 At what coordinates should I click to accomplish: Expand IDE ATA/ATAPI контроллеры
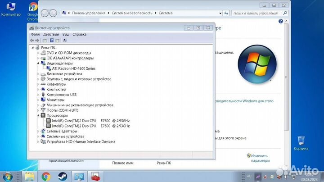point(38,58)
